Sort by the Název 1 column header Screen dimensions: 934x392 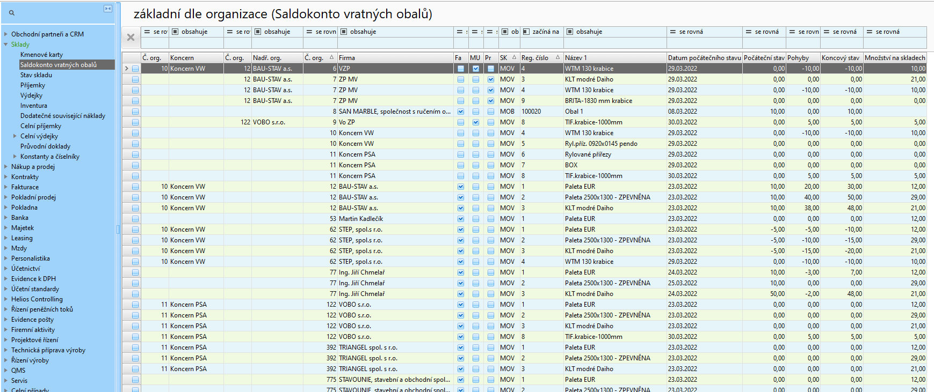click(614, 57)
